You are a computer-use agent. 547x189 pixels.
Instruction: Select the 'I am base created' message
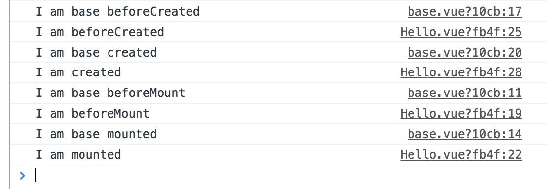click(x=96, y=52)
